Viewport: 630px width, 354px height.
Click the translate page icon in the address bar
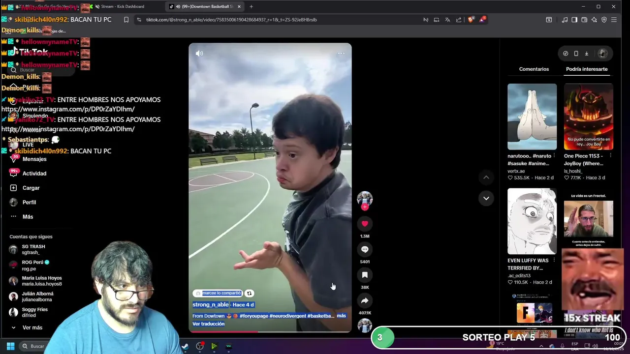point(447,20)
